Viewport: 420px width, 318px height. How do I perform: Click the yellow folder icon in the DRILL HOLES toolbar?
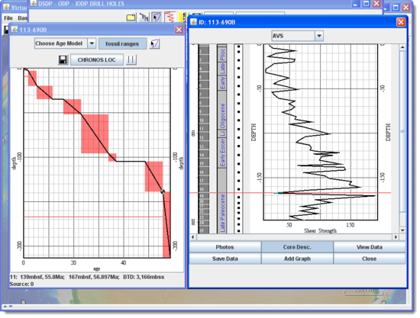131,18
